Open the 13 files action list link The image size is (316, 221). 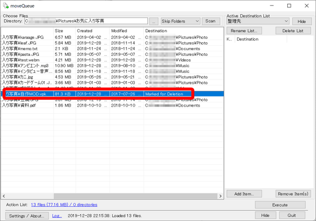click(64, 205)
